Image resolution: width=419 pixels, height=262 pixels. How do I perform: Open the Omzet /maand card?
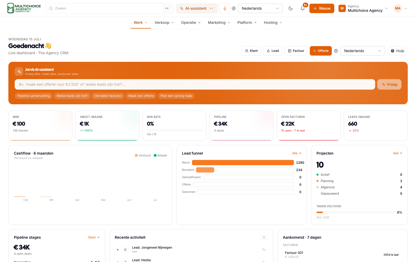click(x=107, y=125)
